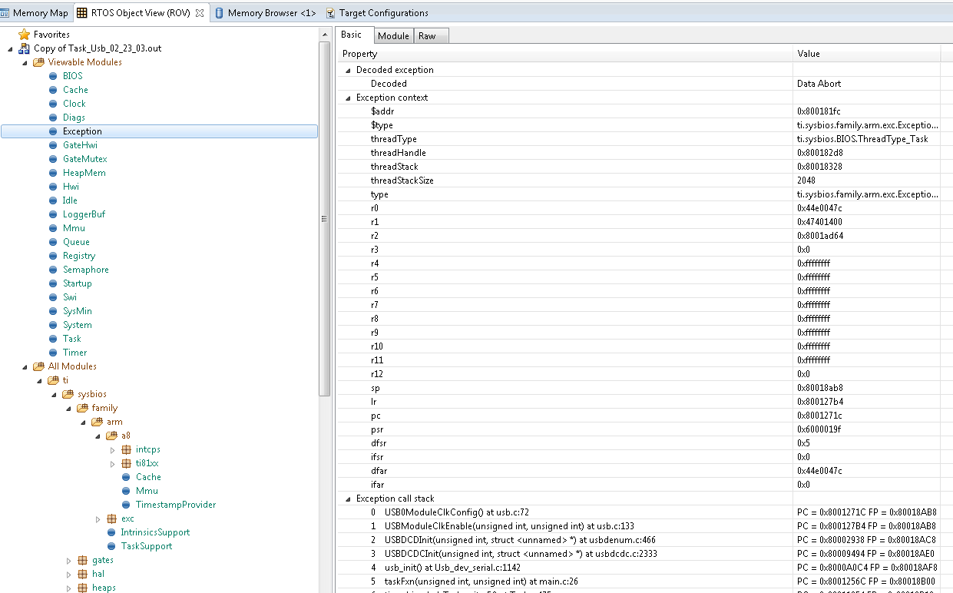Expand the exc tree node
Image resolution: width=953 pixels, height=593 pixels.
pos(98,518)
